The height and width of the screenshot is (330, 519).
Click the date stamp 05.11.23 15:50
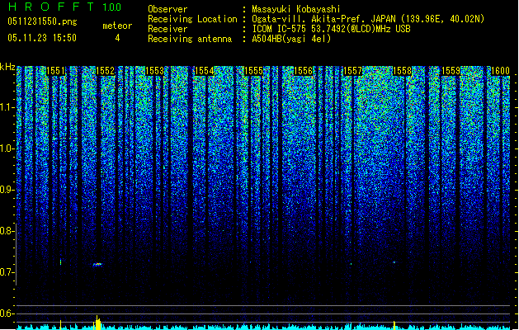[42, 38]
